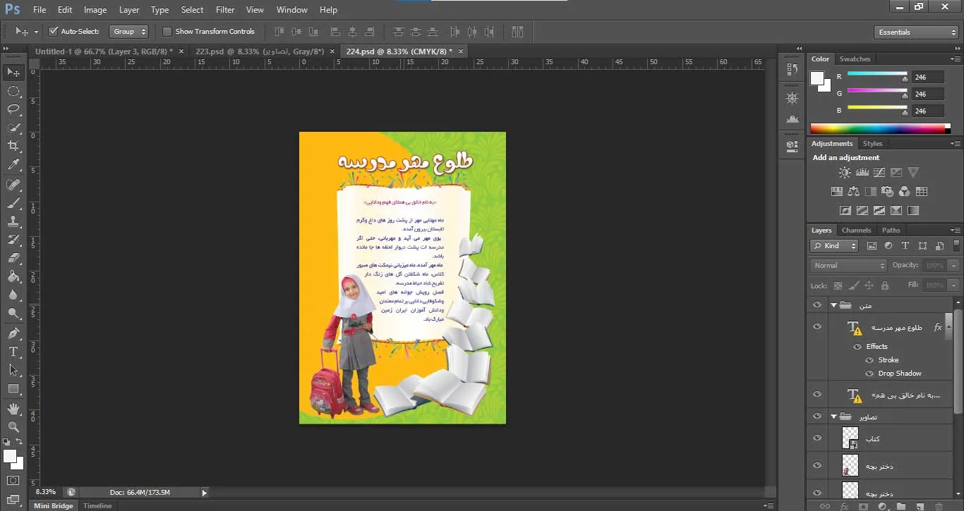Add a Curves adjustment
This screenshot has width=964, height=511.
(x=879, y=173)
